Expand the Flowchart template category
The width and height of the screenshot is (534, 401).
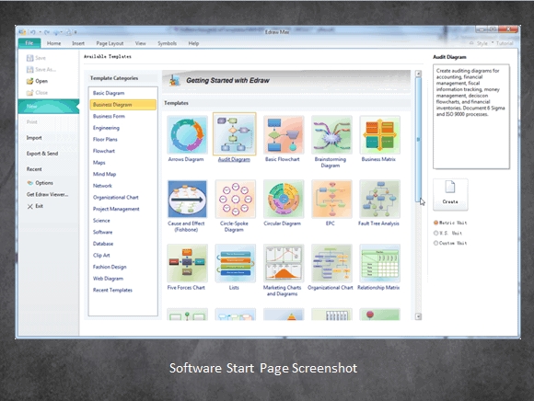(104, 151)
